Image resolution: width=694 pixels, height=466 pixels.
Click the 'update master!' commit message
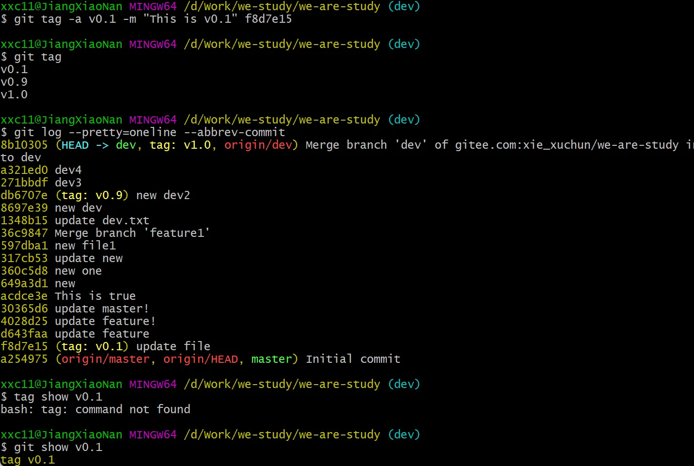tap(102, 309)
